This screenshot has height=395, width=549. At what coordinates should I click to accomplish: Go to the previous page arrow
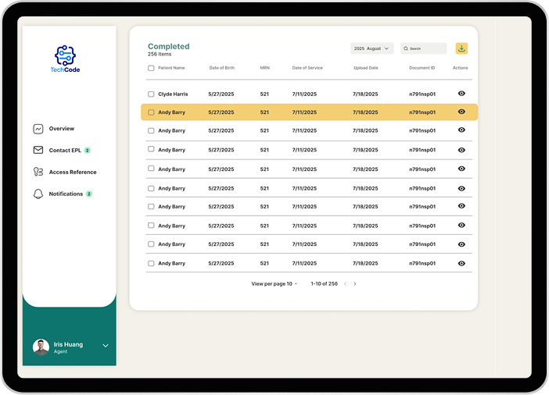click(345, 284)
